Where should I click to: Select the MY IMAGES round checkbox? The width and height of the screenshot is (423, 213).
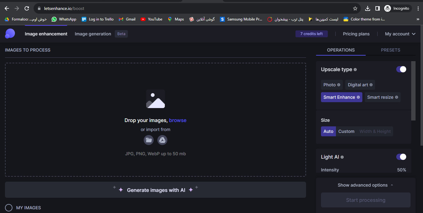point(9,208)
